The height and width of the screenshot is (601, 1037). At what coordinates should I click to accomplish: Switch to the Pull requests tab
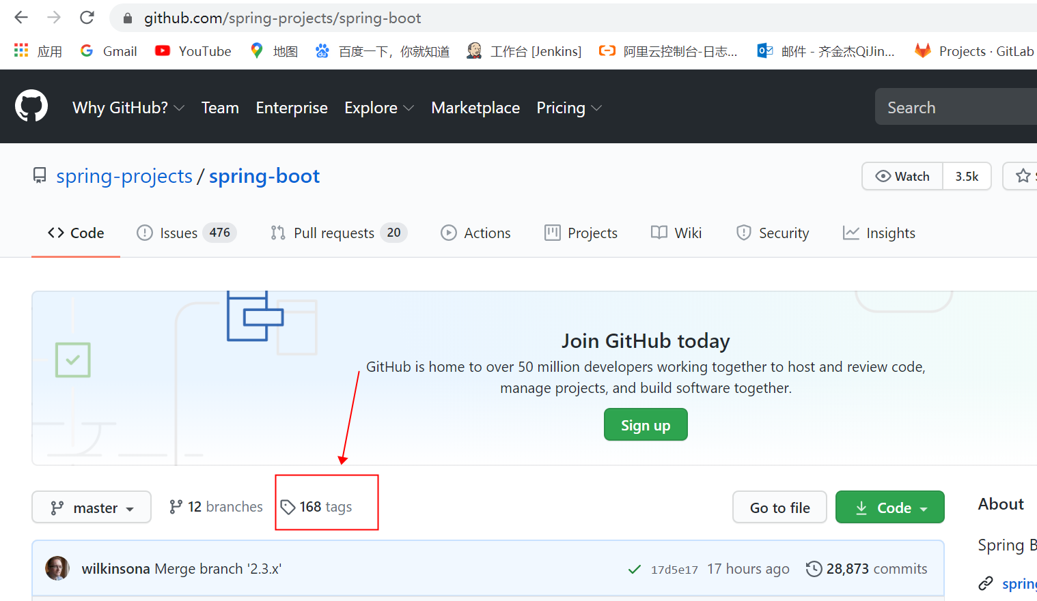[339, 233]
